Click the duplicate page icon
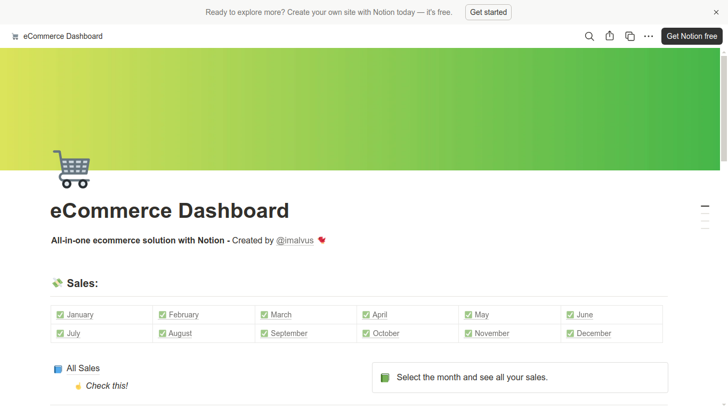The image size is (728, 409). (x=630, y=36)
